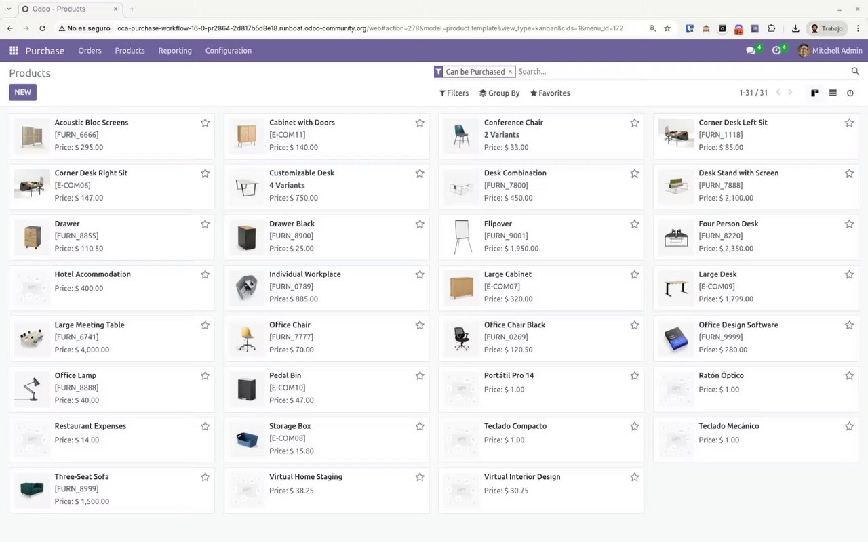Switch to list view
The width and height of the screenshot is (868, 542).
coord(833,93)
